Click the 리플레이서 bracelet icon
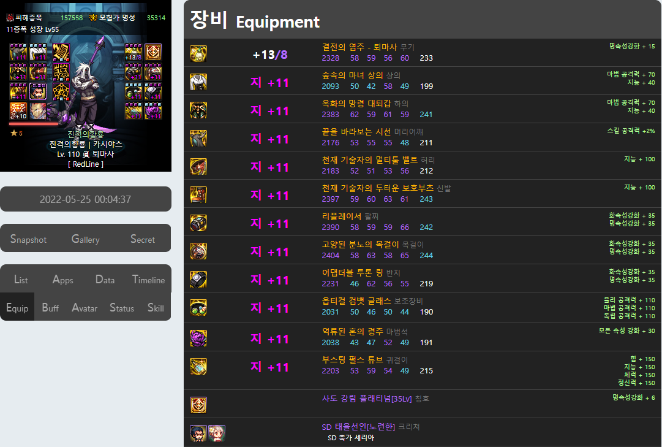 click(198, 223)
